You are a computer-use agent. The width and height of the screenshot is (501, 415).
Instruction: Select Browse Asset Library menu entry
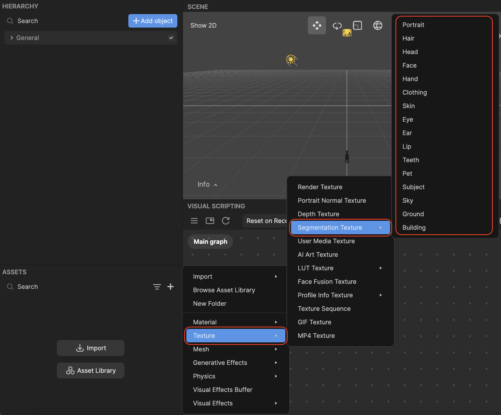[x=235, y=290]
